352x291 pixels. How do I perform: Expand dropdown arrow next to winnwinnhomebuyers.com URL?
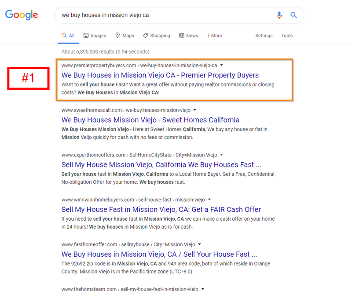pyautogui.click(x=209, y=200)
